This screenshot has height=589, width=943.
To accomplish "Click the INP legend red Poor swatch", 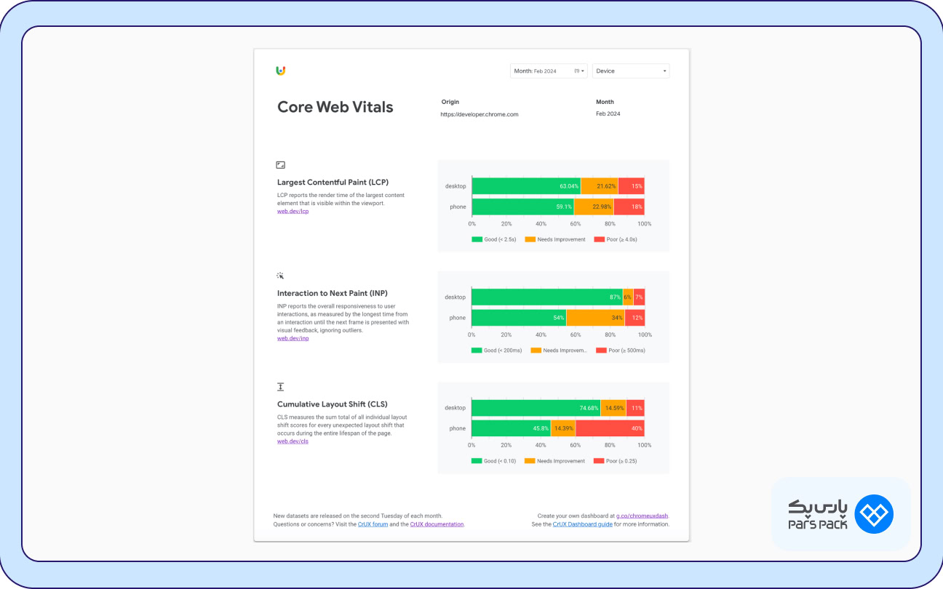I will (x=600, y=350).
